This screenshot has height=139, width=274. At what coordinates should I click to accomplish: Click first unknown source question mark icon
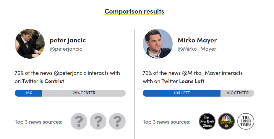tap(79, 121)
